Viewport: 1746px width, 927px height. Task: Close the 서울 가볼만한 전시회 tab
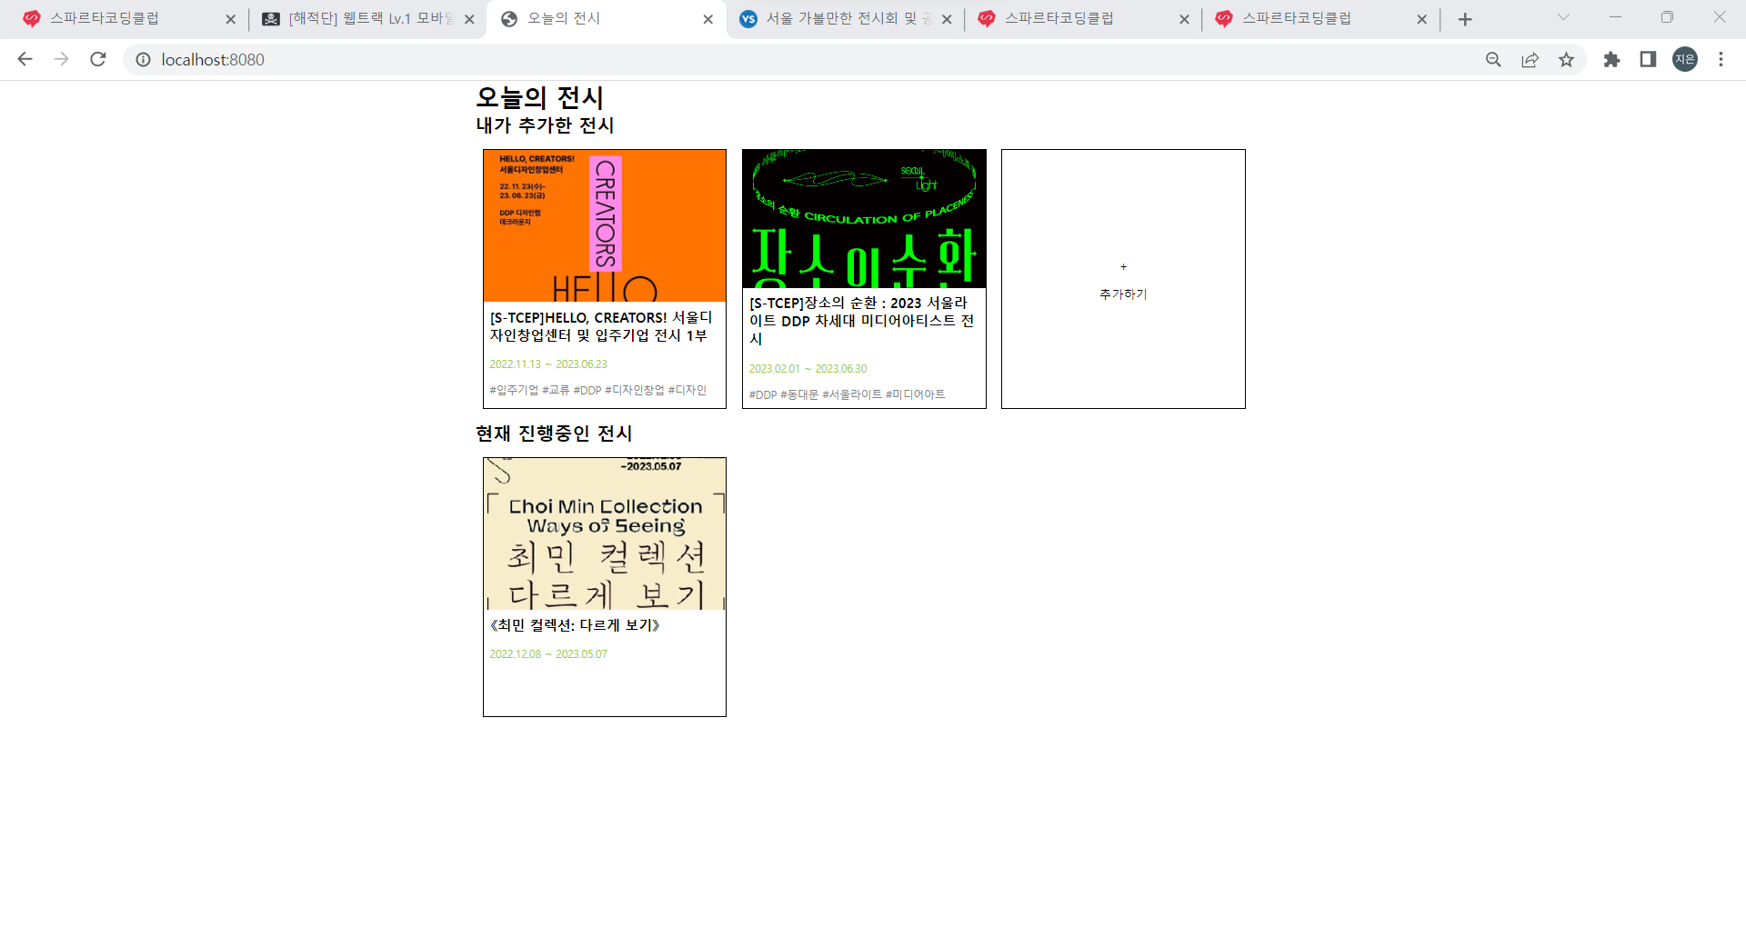click(947, 19)
